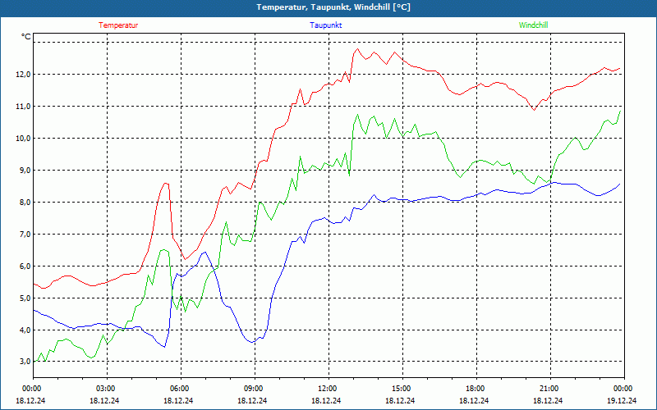Click the 21:00 time axis label

[550, 389]
